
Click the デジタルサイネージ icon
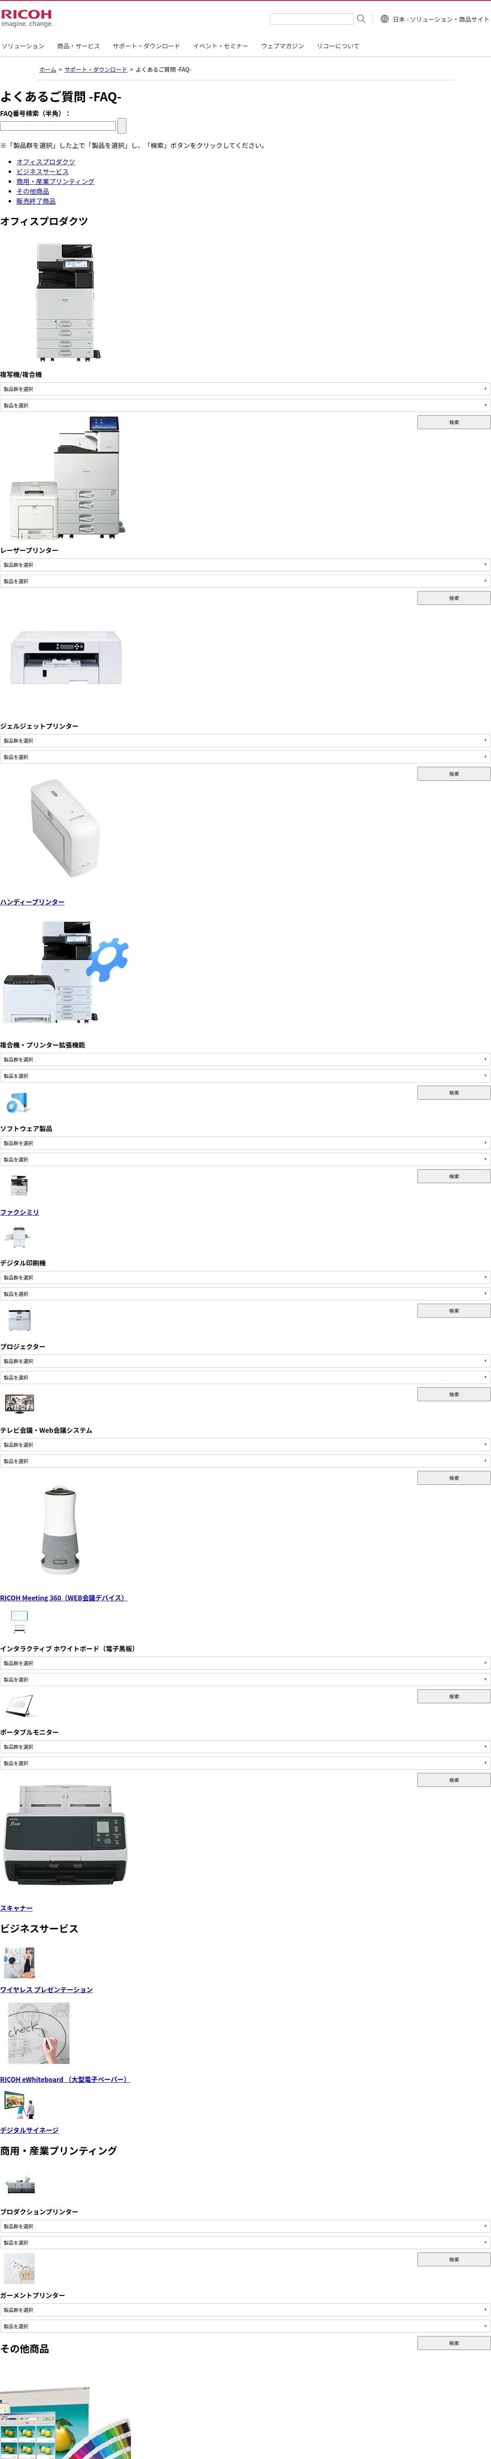[19, 2104]
